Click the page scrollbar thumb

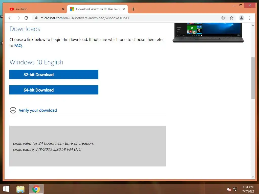tap(253, 78)
